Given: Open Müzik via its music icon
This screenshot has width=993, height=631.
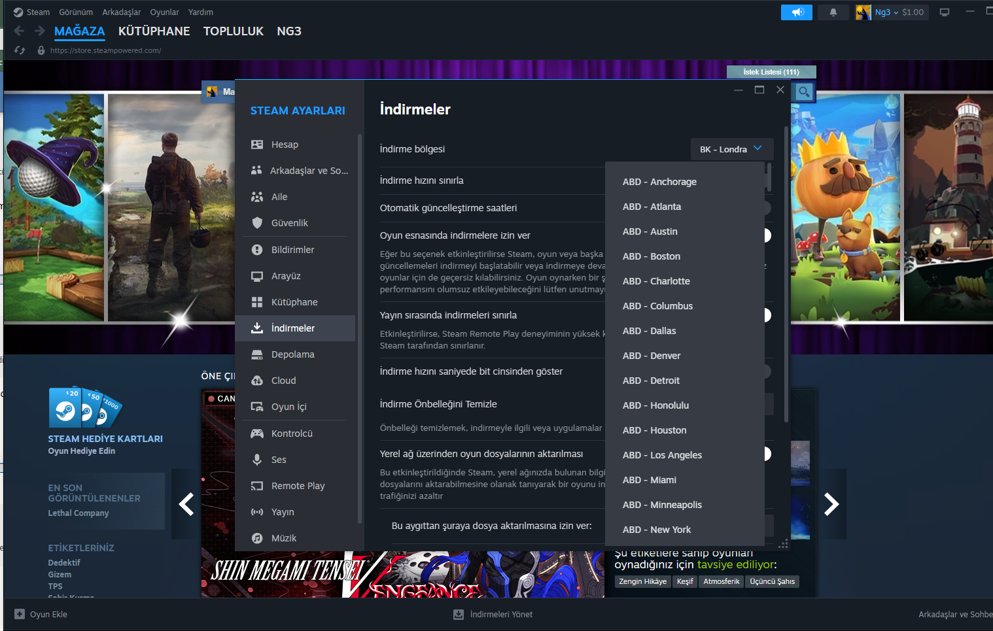Looking at the screenshot, I should (257, 538).
